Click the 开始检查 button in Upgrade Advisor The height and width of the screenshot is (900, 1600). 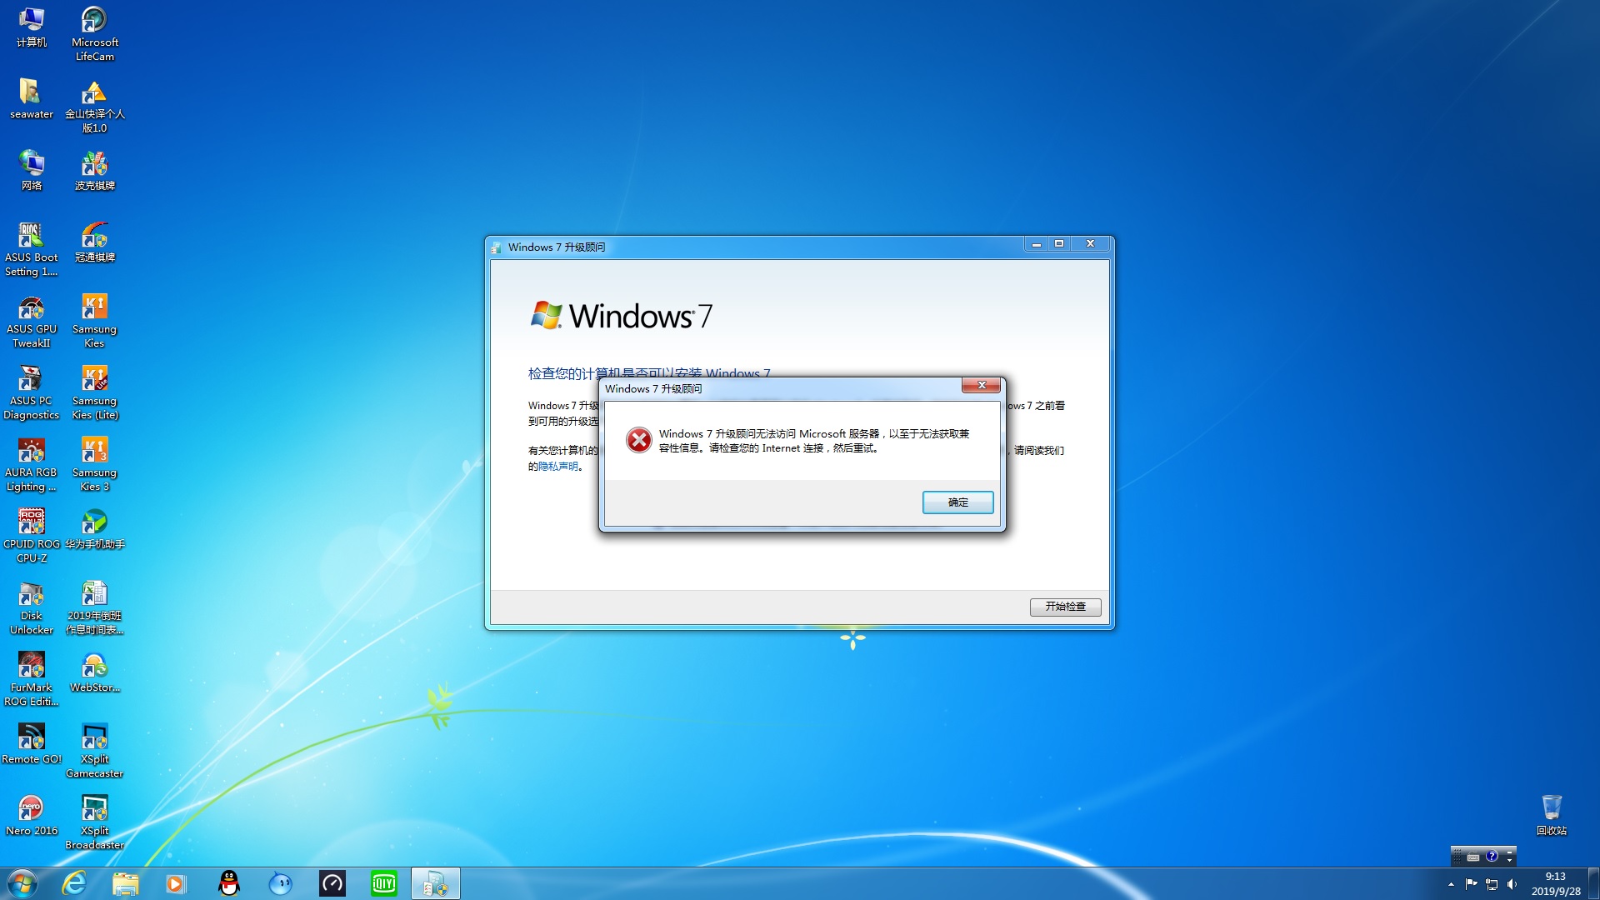click(1065, 607)
